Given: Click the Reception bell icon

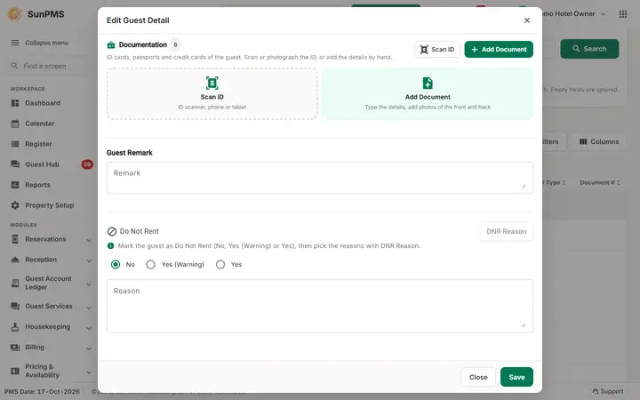Looking at the screenshot, I should pos(15,260).
